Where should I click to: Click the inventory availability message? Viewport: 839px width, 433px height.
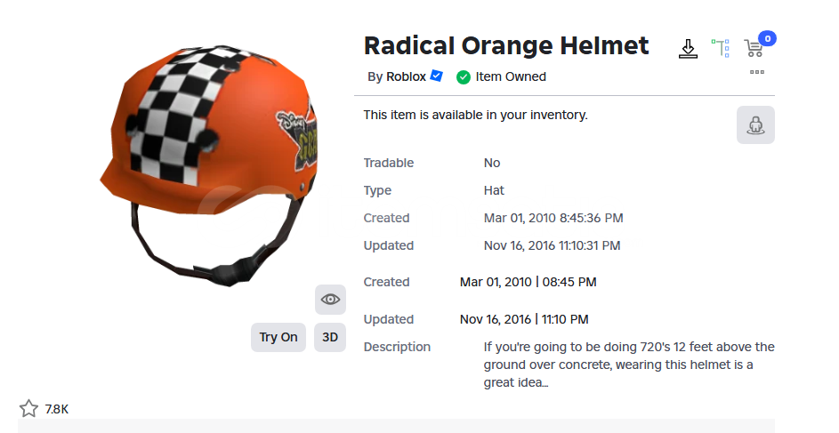click(476, 115)
